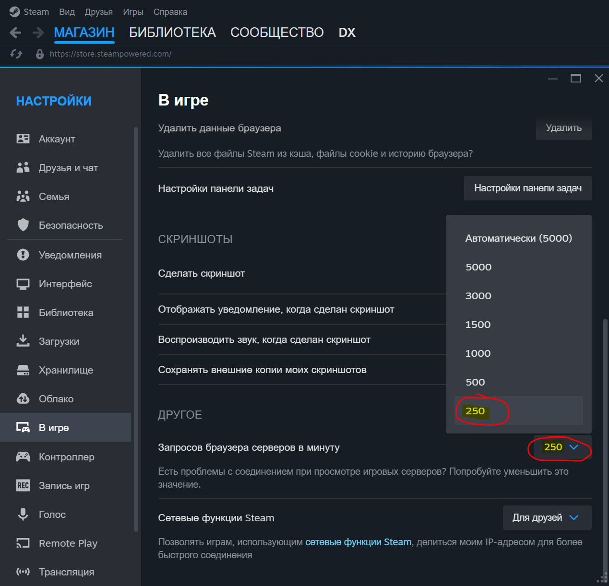Click the Голос microphone icon

[23, 514]
